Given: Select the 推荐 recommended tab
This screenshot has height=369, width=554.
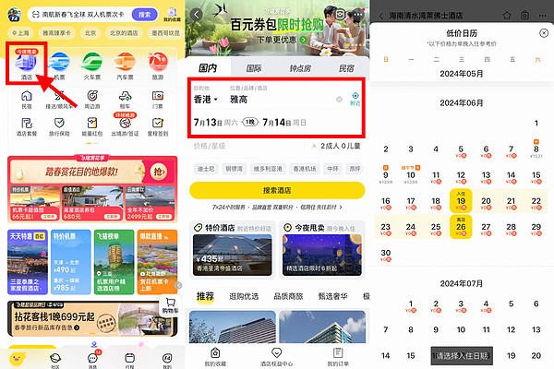Looking at the screenshot, I should click(x=205, y=296).
